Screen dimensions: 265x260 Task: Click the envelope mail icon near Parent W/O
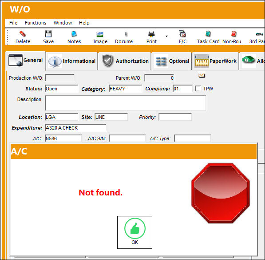point(202,75)
